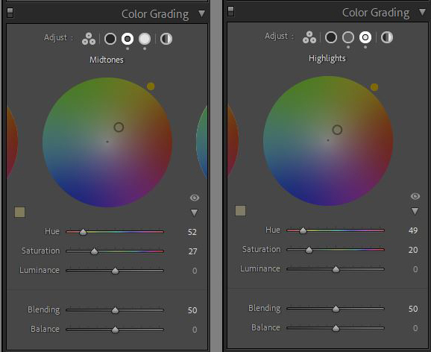
Task: Click the Midtones Hue value 52
Action: (x=192, y=232)
